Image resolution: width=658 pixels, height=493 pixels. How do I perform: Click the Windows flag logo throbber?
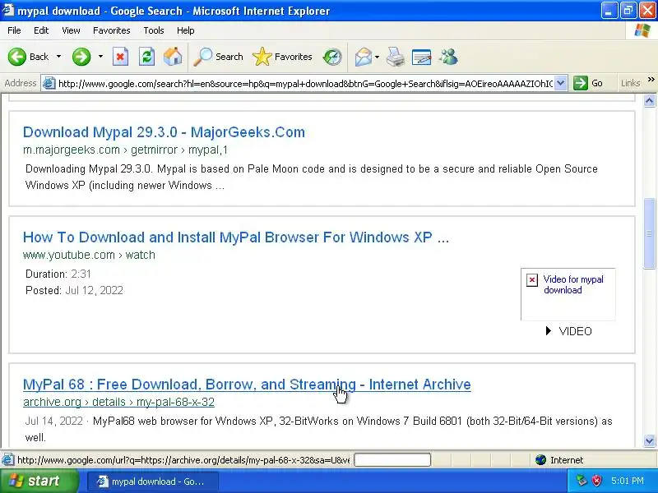click(642, 30)
